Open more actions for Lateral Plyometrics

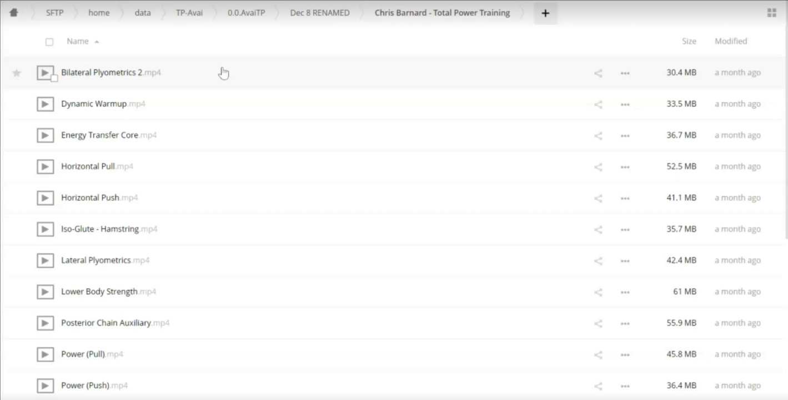click(x=625, y=261)
